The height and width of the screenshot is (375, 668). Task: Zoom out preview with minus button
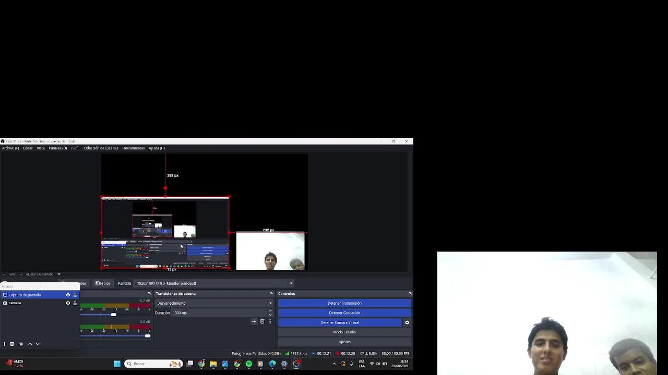tap(4, 274)
